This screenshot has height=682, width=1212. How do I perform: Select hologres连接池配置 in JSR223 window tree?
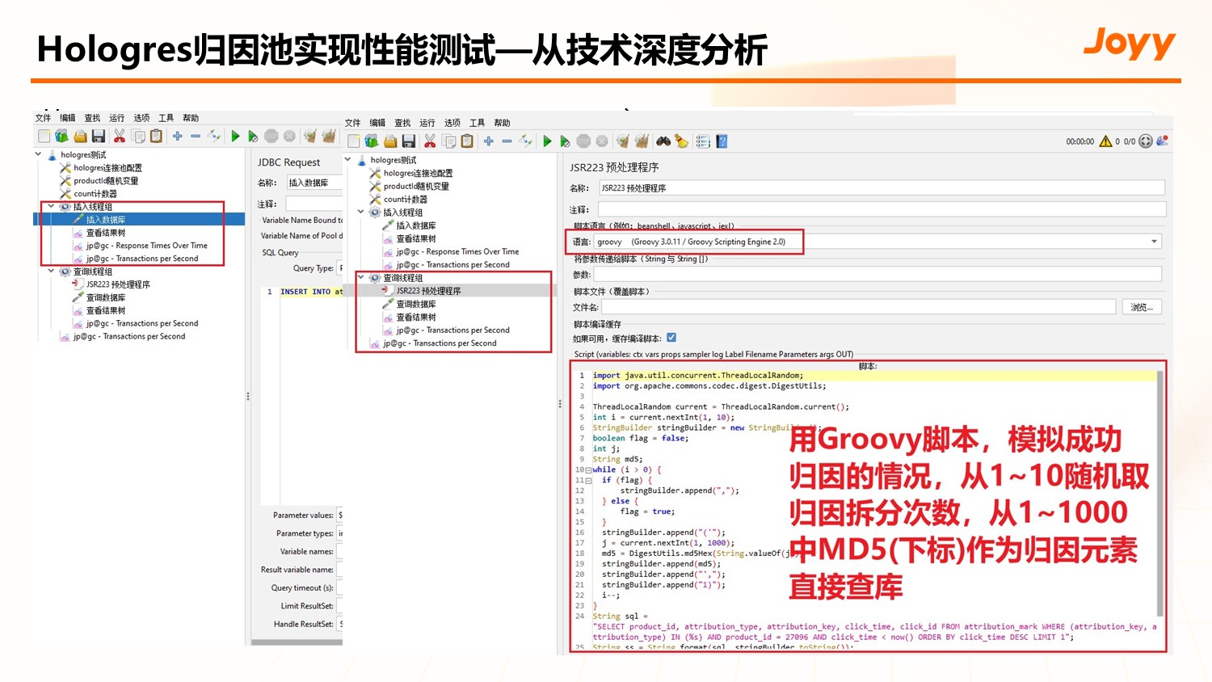[418, 173]
